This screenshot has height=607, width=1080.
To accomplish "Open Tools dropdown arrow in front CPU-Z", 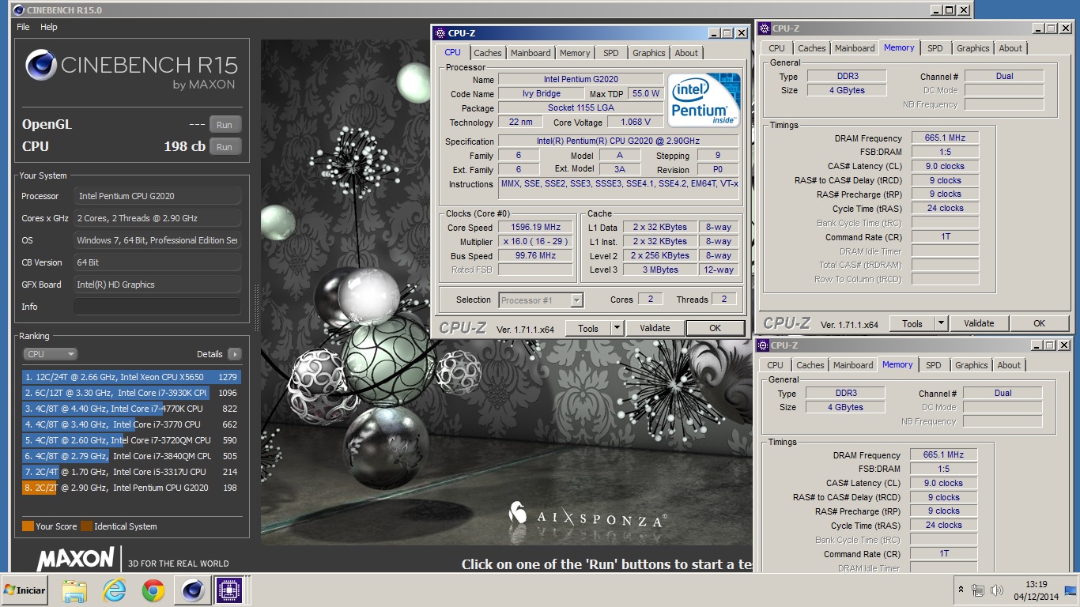I will pyautogui.click(x=617, y=328).
